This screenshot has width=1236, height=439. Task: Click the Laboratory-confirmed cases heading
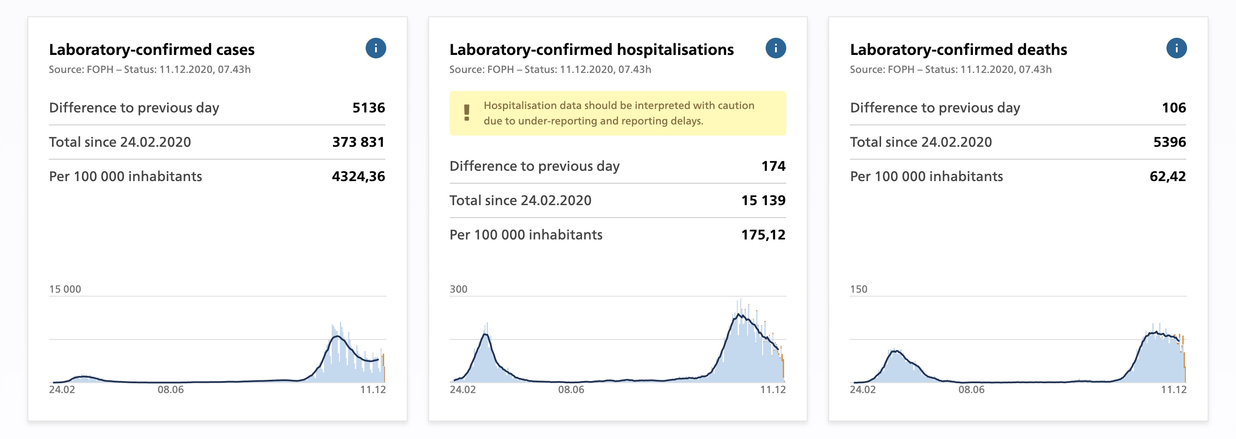[x=151, y=49]
